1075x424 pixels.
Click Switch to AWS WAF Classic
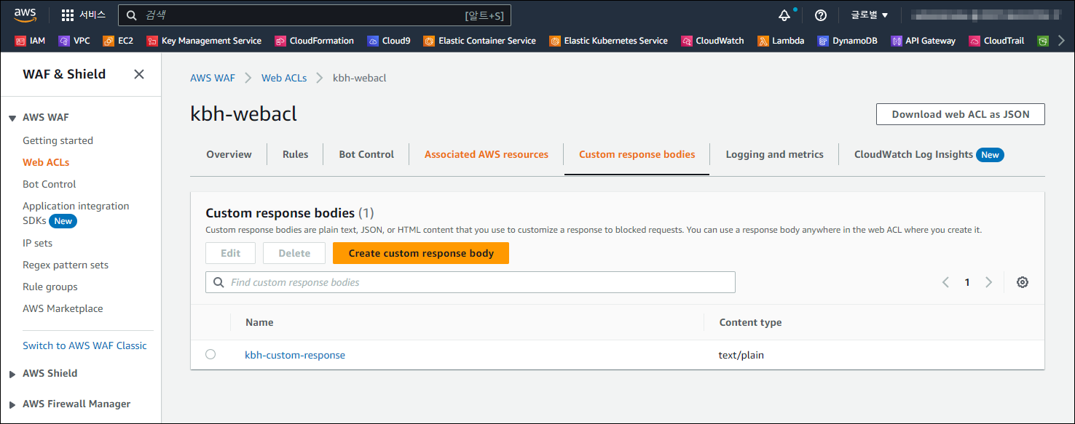pos(84,345)
